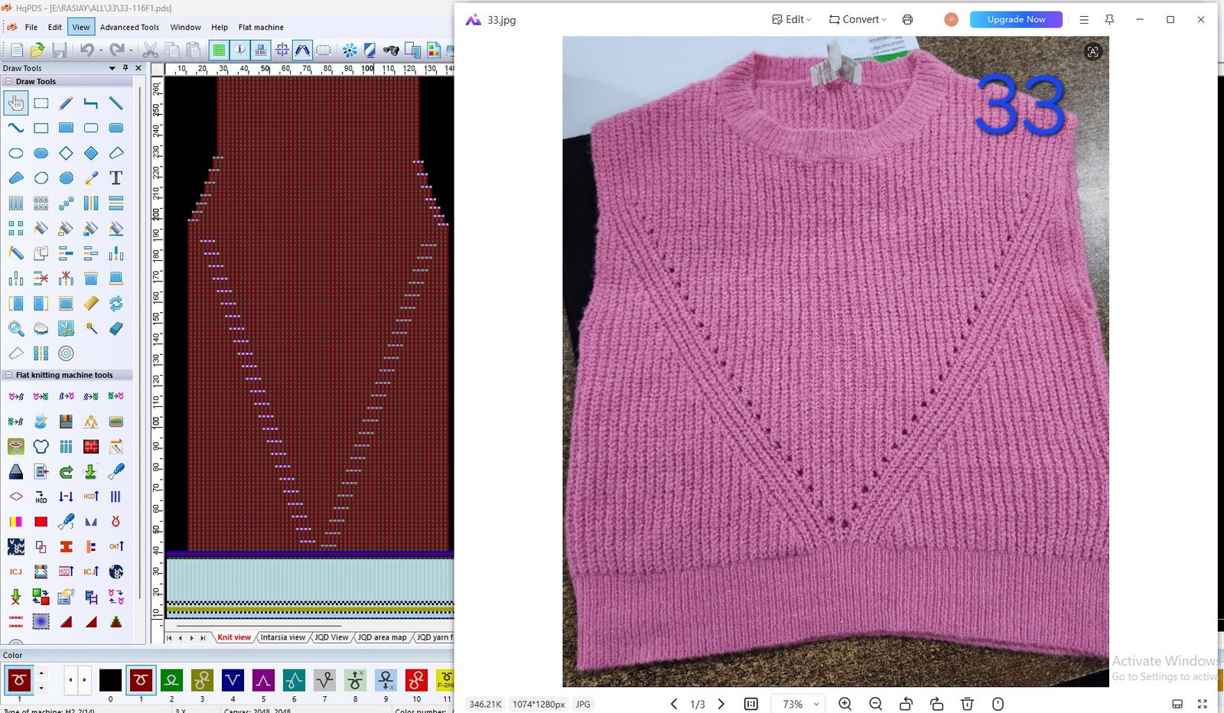
Task: Toggle the info display toolbar button
Action: pyautogui.click(x=240, y=50)
